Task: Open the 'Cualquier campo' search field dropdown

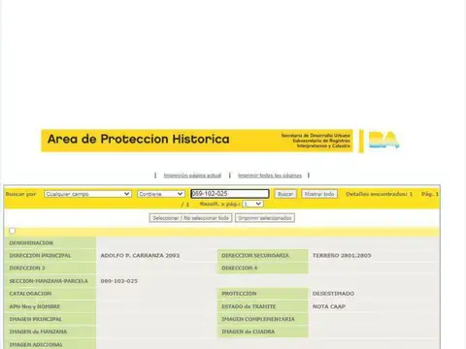Action: tap(87, 194)
